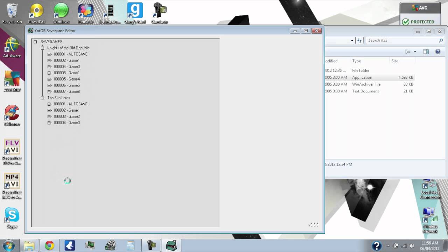Viewport: 448px width, 252px height.
Task: Expand 000003 - Game2 under The Sith Lords
Action: coord(49,117)
